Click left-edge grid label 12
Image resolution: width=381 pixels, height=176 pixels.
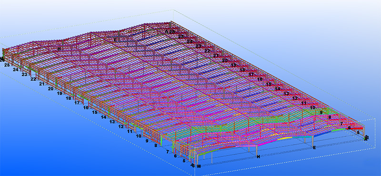click(121, 127)
